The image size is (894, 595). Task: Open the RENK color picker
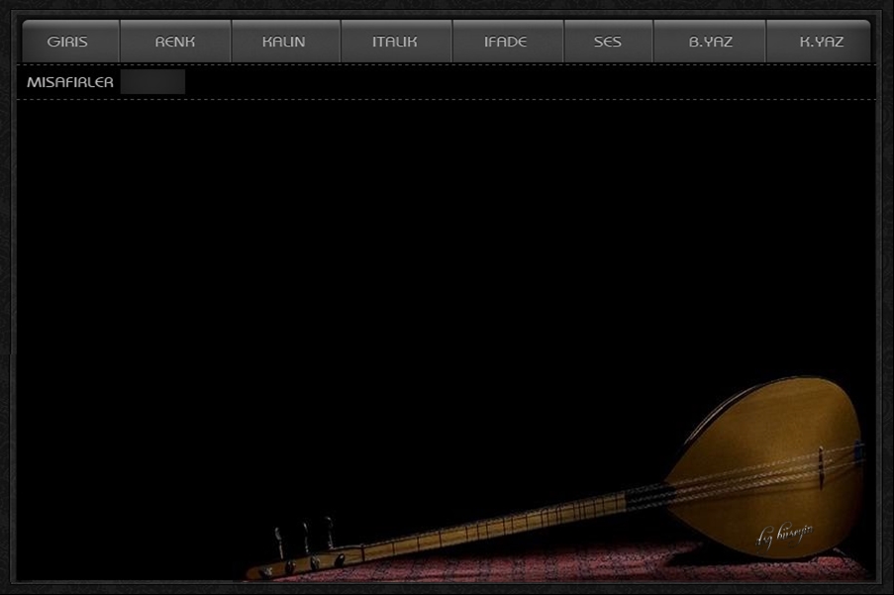[x=175, y=42]
